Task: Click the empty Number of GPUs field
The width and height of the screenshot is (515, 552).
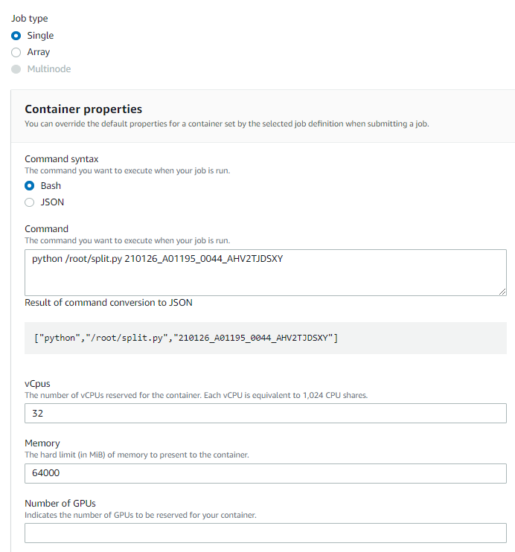Action: coord(266,533)
